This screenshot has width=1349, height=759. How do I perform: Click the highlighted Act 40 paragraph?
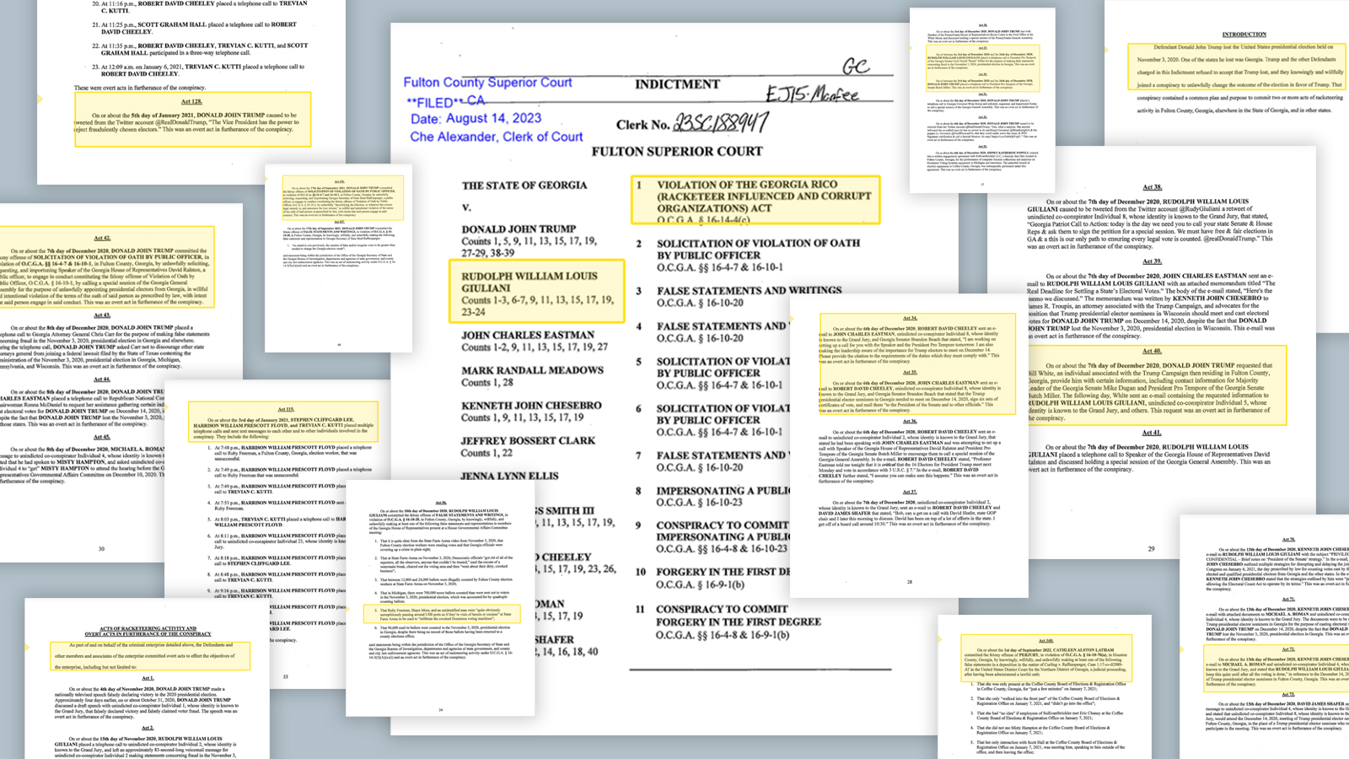pyautogui.click(x=1156, y=385)
